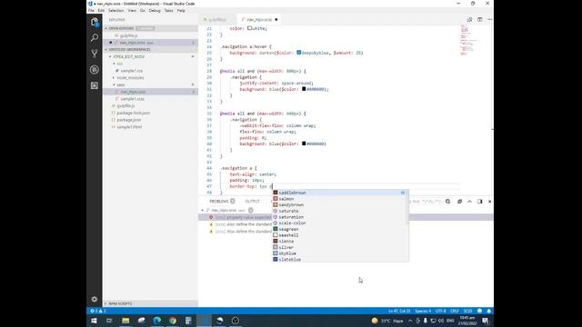Open package.json in the explorer

[150, 120]
